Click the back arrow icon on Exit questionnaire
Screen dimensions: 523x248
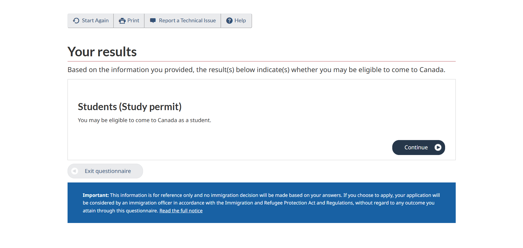tap(74, 171)
